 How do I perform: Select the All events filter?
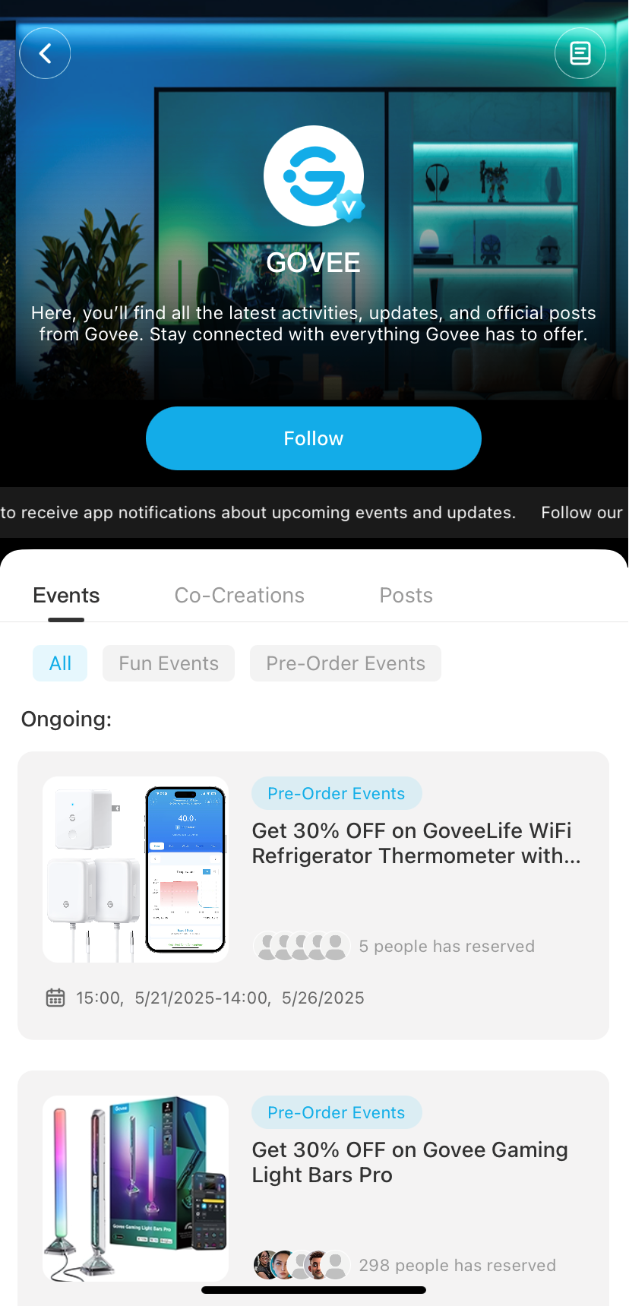click(x=60, y=663)
